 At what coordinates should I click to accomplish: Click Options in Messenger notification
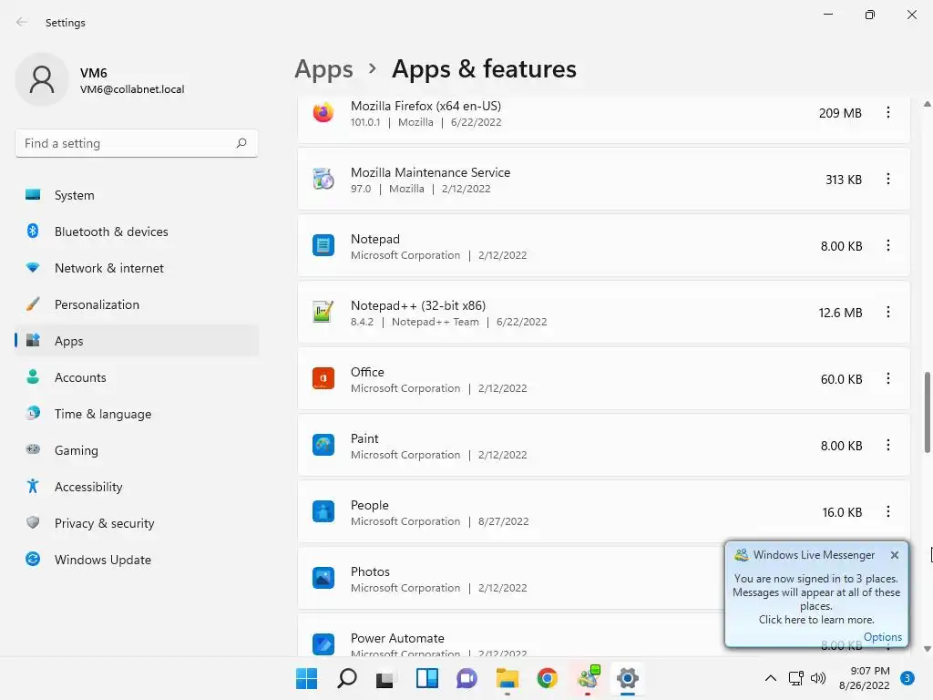[882, 637]
